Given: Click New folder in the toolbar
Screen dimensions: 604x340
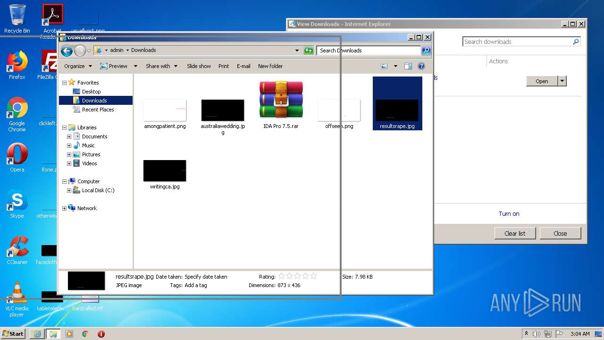Looking at the screenshot, I should 270,66.
